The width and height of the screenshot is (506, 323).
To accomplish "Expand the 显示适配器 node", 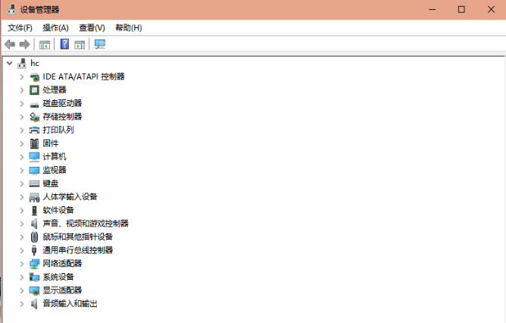I will 22,290.
